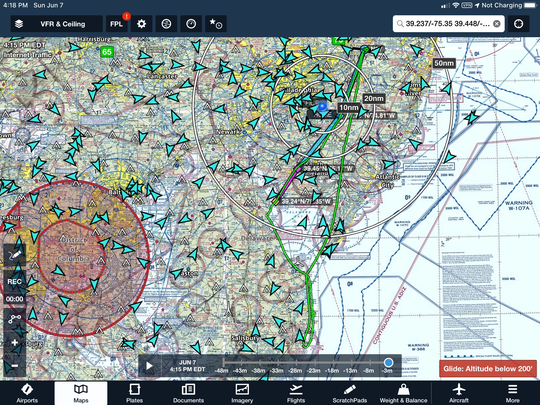Clear the search field text
540x405 pixels.
(x=496, y=24)
